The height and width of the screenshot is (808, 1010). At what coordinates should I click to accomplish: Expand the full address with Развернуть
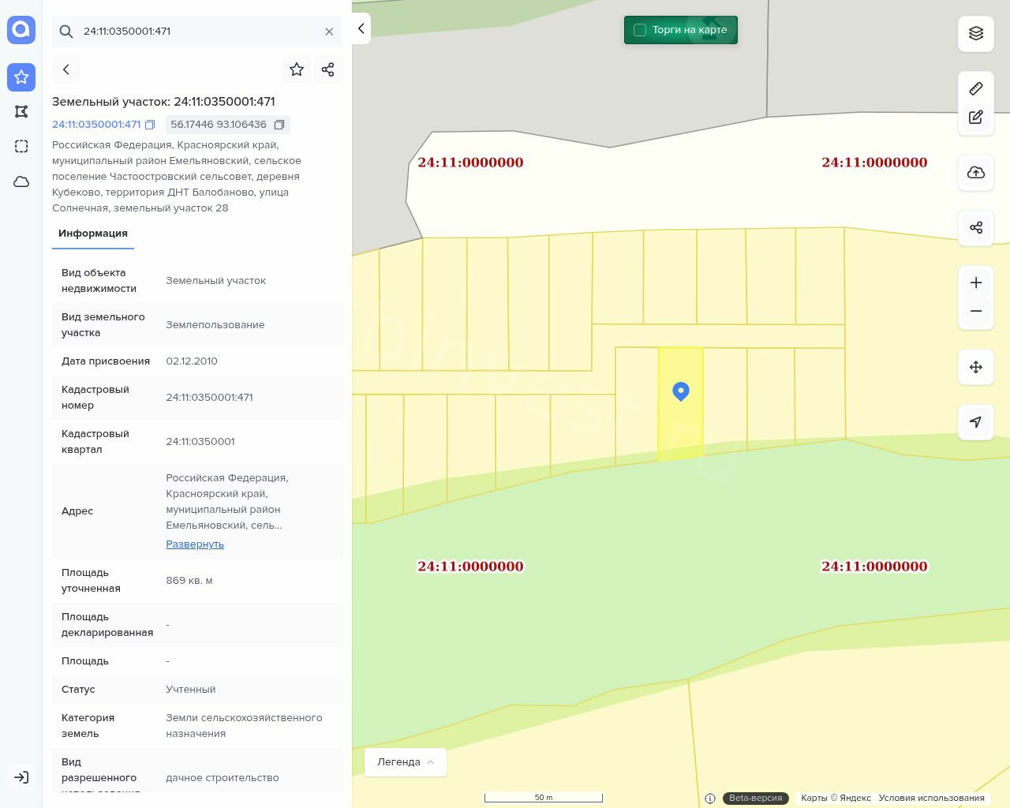tap(195, 544)
